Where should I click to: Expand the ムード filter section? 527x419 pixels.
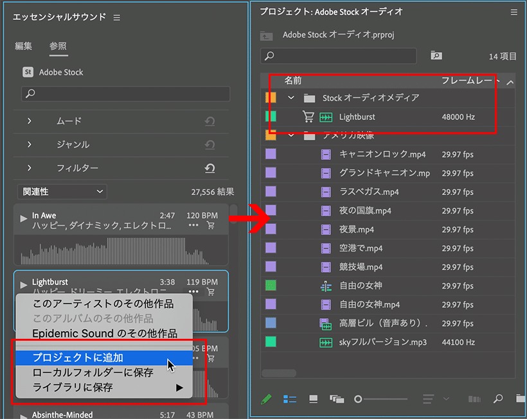point(29,121)
